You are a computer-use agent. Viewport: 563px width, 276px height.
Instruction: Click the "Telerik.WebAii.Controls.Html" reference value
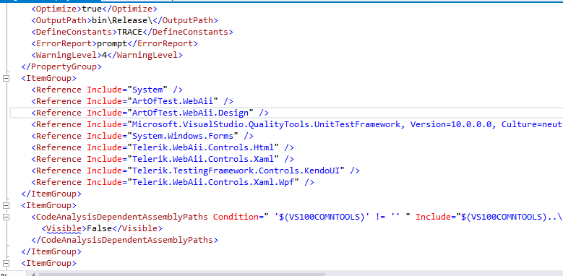[204, 147]
